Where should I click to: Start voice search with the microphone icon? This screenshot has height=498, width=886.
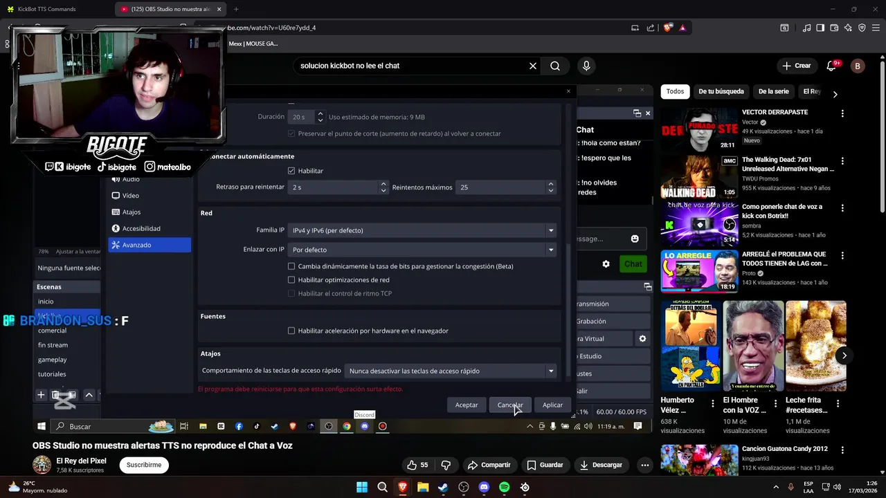coord(586,66)
